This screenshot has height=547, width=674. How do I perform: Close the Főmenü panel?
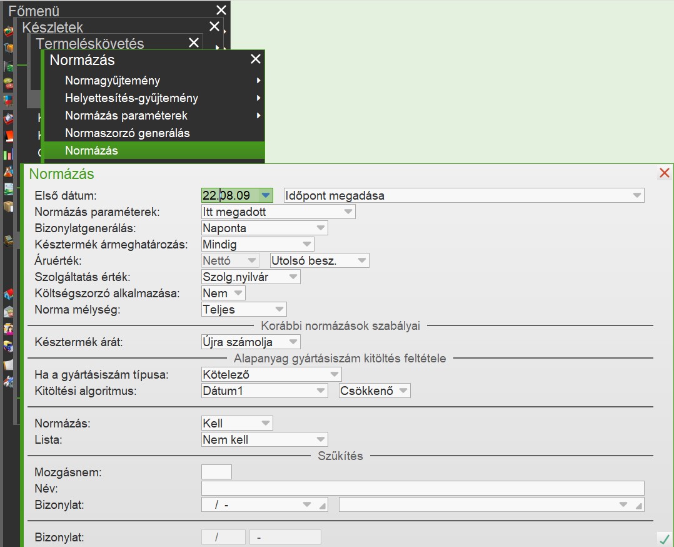(221, 10)
